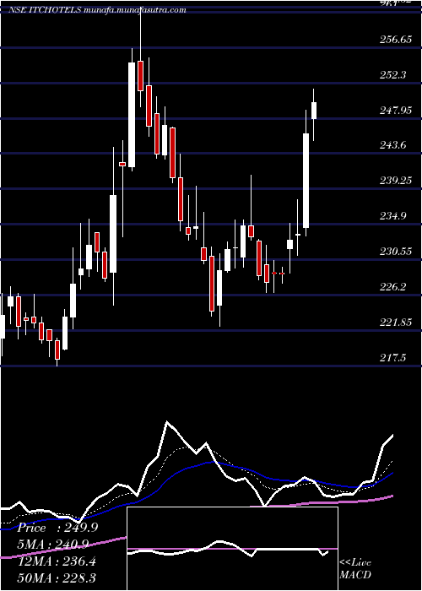Select the 226.2 price axis label

click(x=393, y=287)
